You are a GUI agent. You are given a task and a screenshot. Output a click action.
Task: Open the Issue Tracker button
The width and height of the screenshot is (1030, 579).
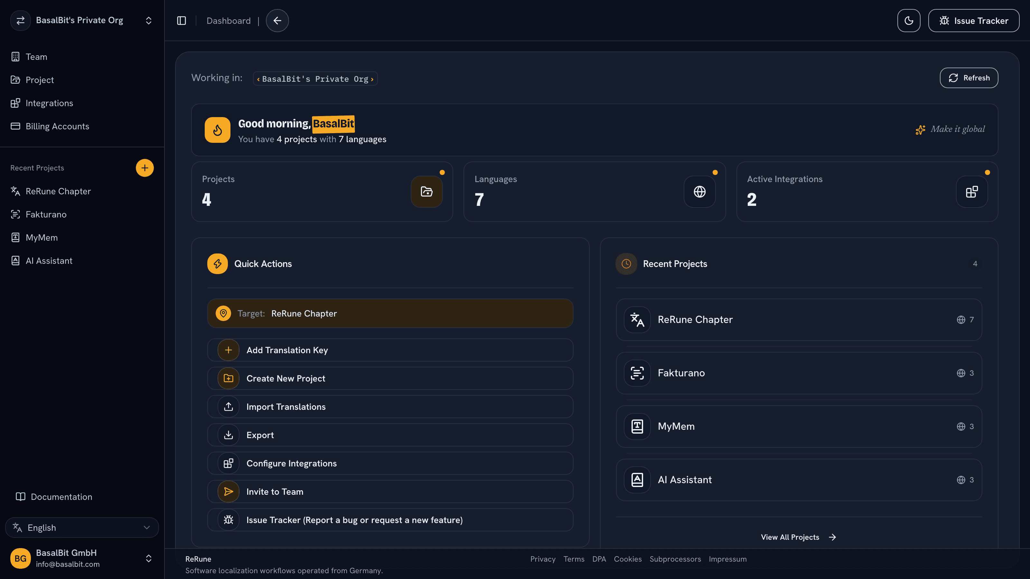pos(974,21)
